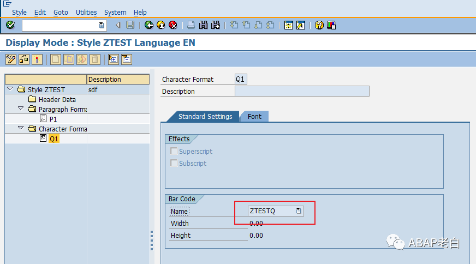The height and width of the screenshot is (264, 476).
Task: Toggle Display/Change mode with pencil icon
Action: click(10, 59)
